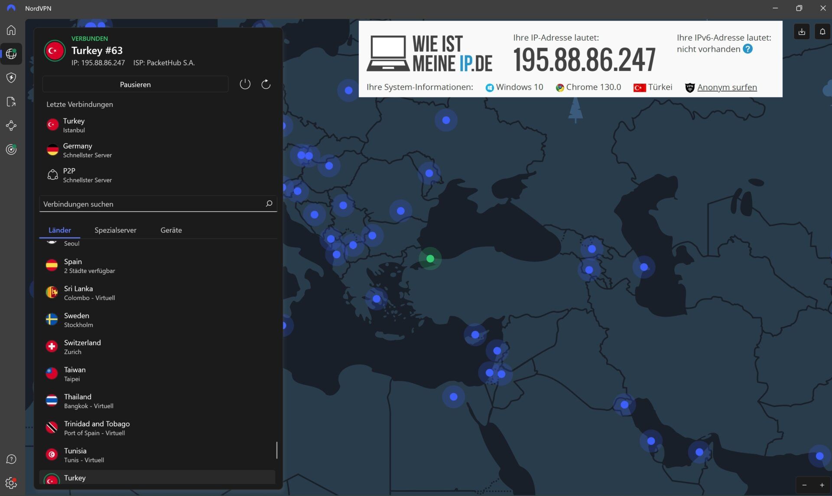Viewport: 832px width, 496px height.
Task: Open the help question mark icon
Action: [11, 459]
